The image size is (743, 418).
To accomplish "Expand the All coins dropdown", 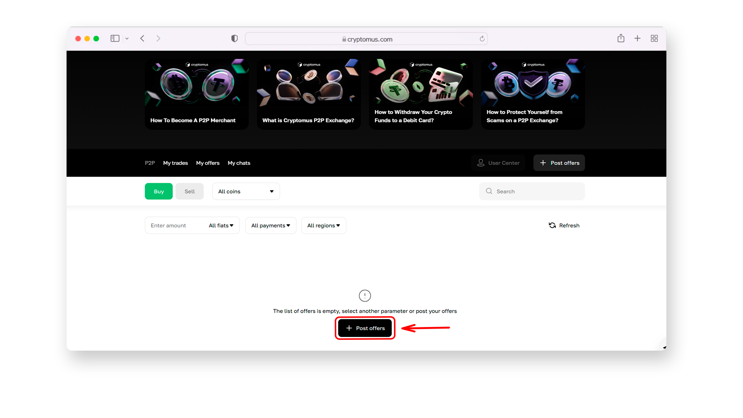I will 246,191.
